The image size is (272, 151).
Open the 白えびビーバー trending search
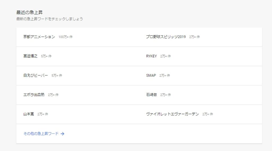coord(36,75)
